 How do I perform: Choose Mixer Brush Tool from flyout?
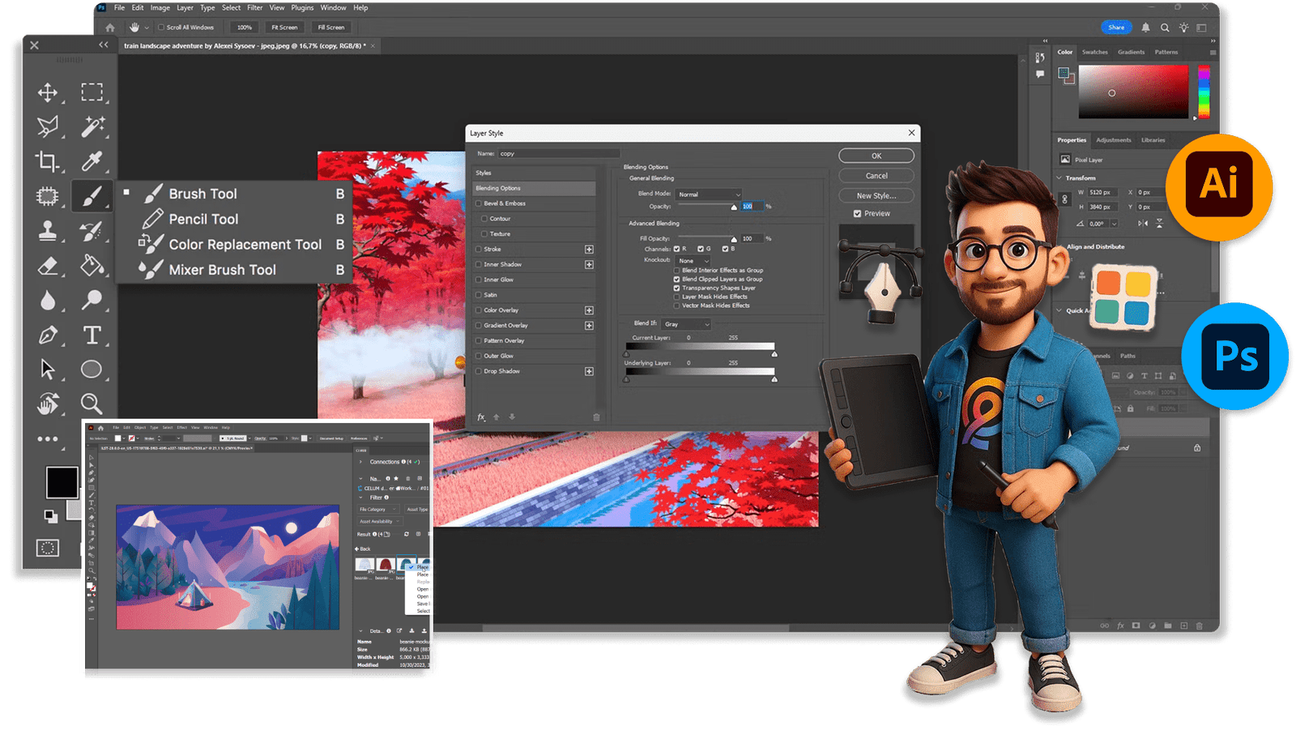[x=222, y=270]
